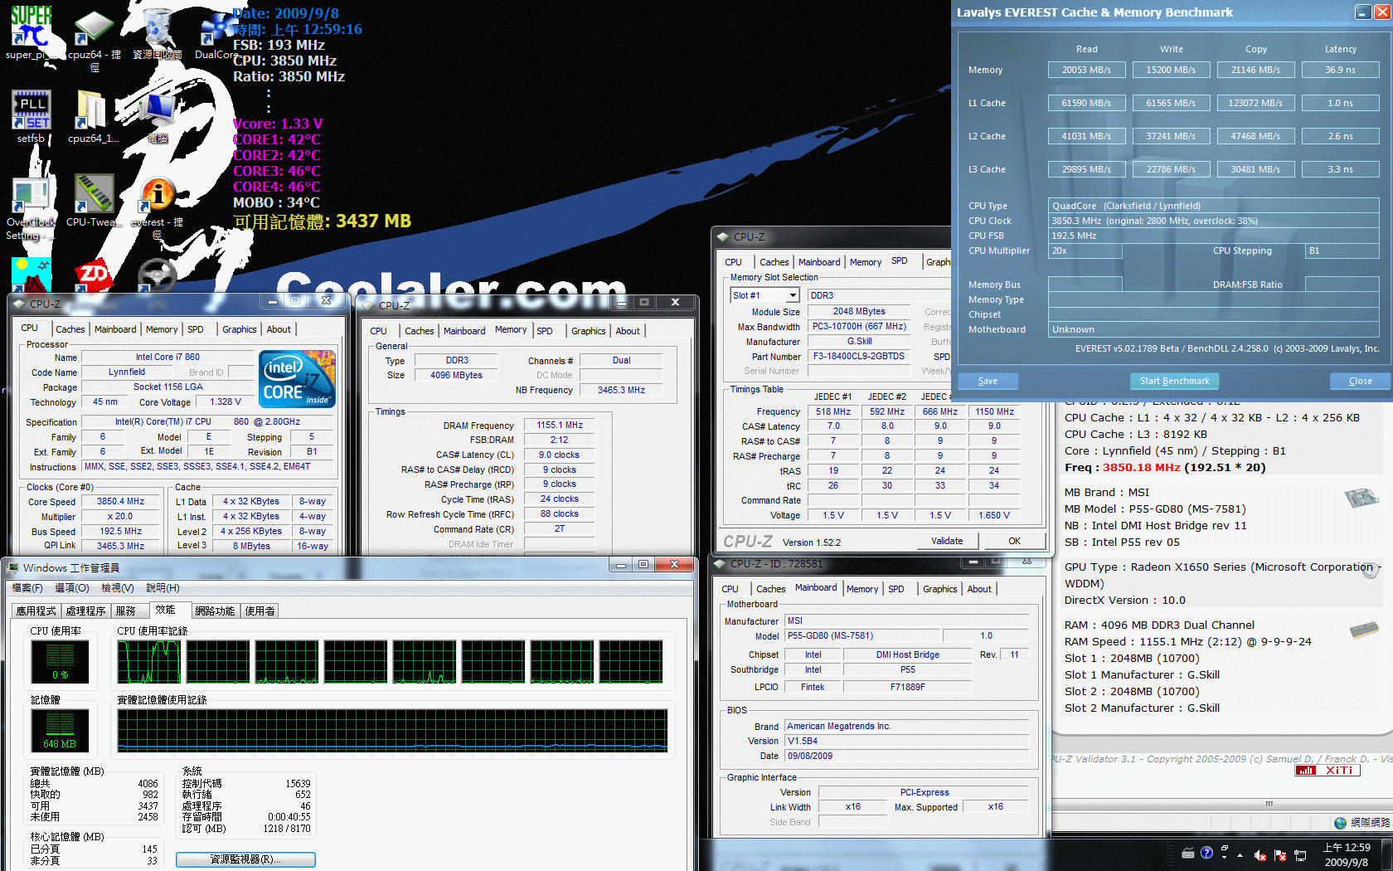Open the Caches tab in leftmost CPU-Z window
The image size is (1393, 871).
pyautogui.click(x=70, y=329)
